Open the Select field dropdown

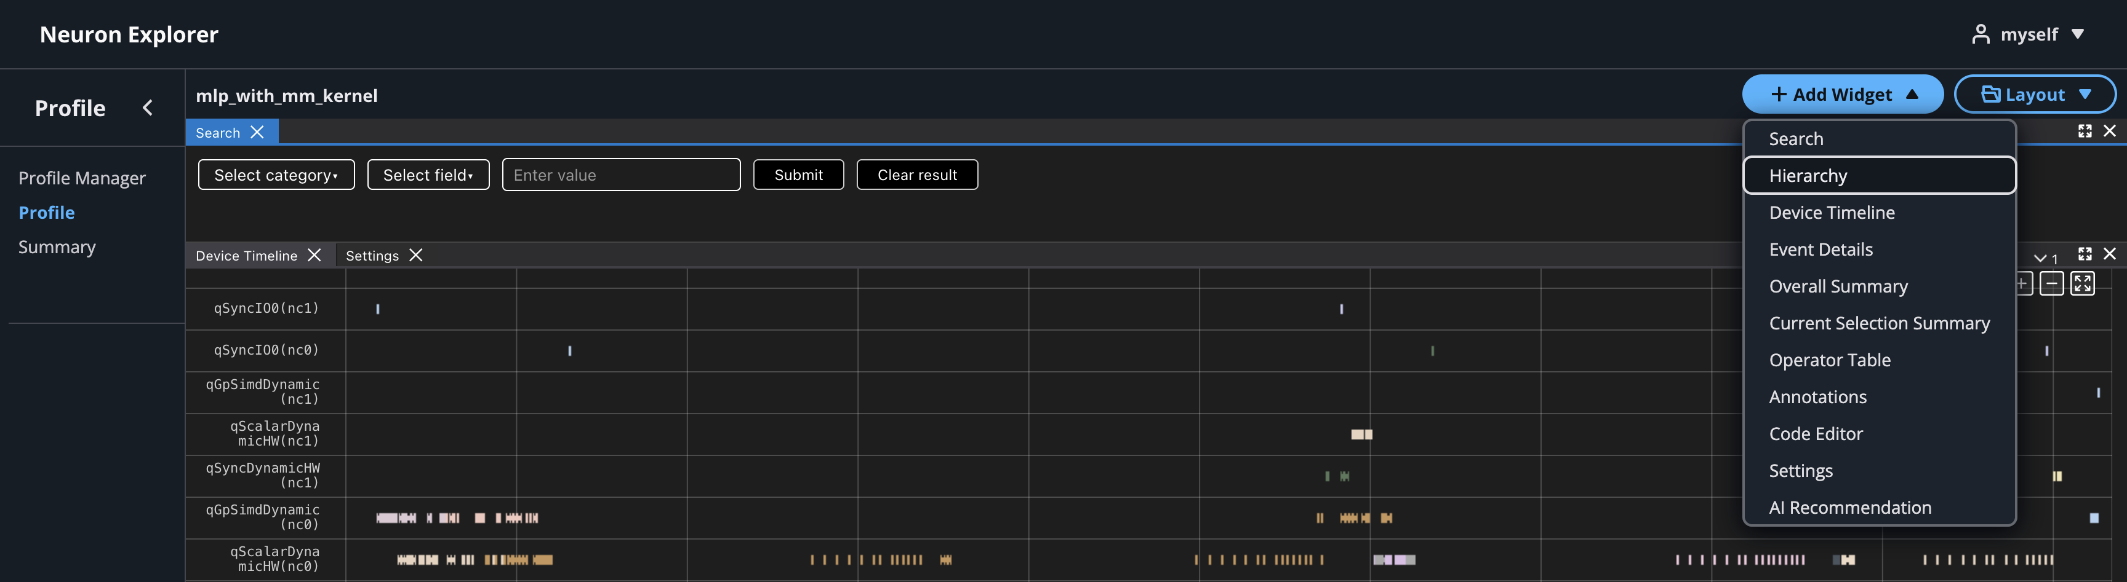(x=428, y=174)
